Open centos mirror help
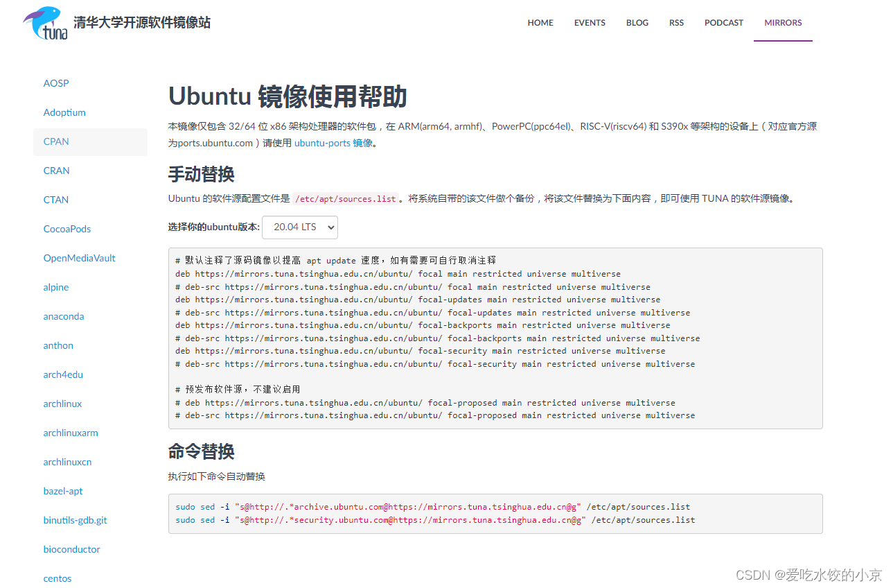The height and width of the screenshot is (588, 893). [x=58, y=578]
